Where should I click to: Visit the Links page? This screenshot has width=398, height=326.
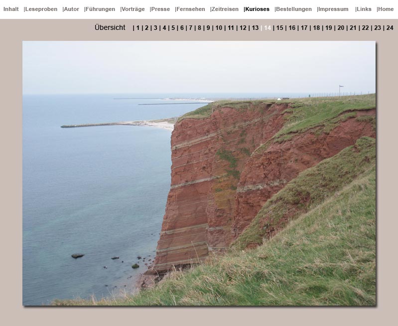364,9
